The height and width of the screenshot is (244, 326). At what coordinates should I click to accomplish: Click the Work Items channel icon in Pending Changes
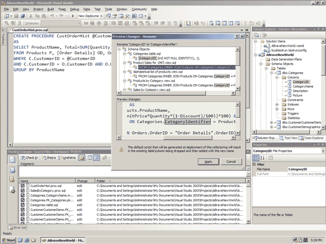(12, 170)
